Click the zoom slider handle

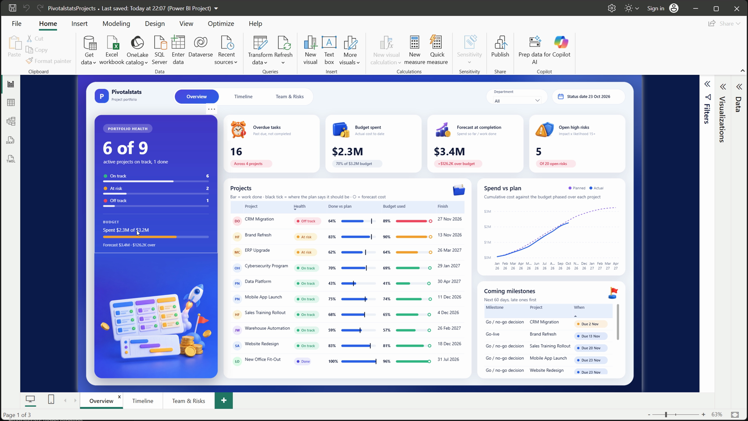coord(666,414)
